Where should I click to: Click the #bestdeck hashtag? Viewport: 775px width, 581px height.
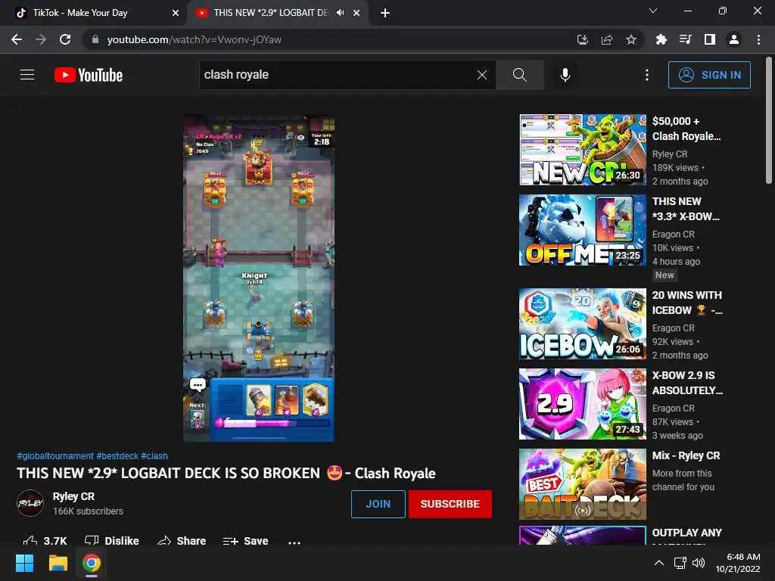point(117,456)
